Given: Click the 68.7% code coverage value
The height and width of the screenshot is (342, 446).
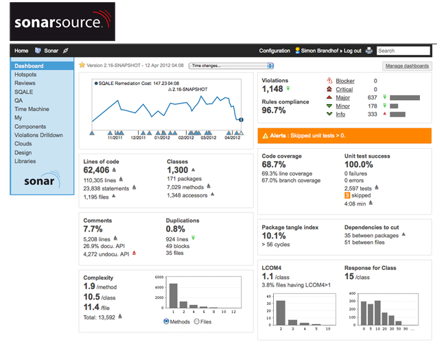Looking at the screenshot, I should [274, 164].
